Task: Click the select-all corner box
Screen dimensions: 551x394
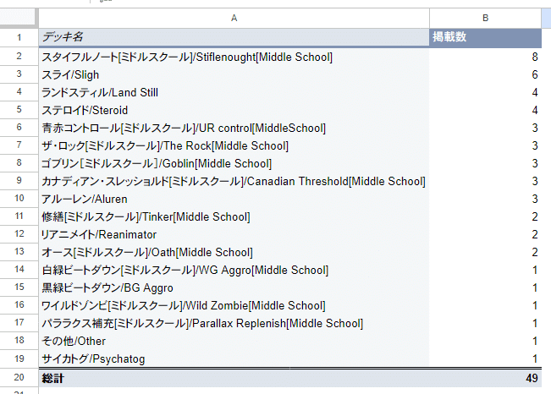Action: click(19, 18)
